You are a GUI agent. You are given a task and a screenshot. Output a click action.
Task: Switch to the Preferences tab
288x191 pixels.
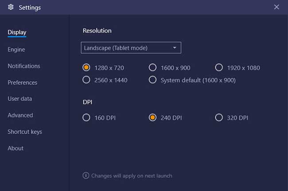tap(23, 83)
